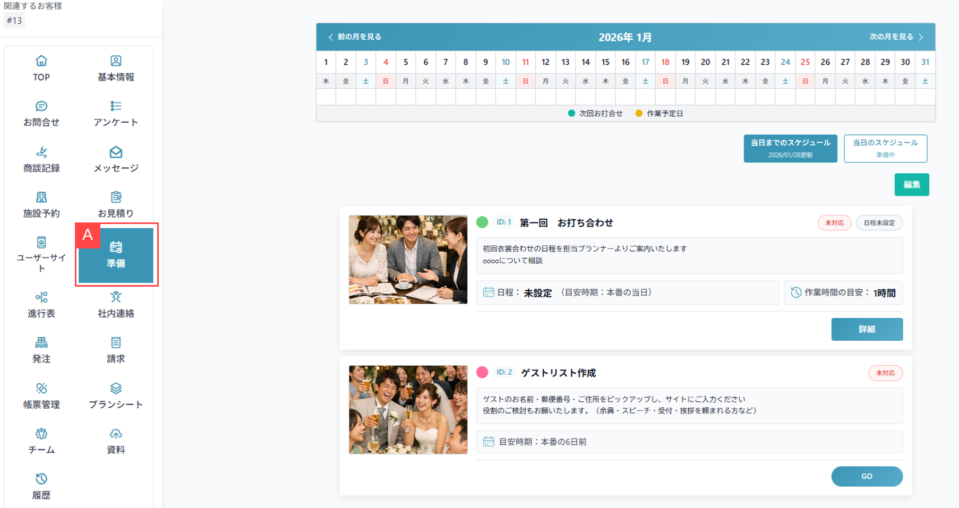Go to previous month 前の月を見る

pyautogui.click(x=355, y=37)
